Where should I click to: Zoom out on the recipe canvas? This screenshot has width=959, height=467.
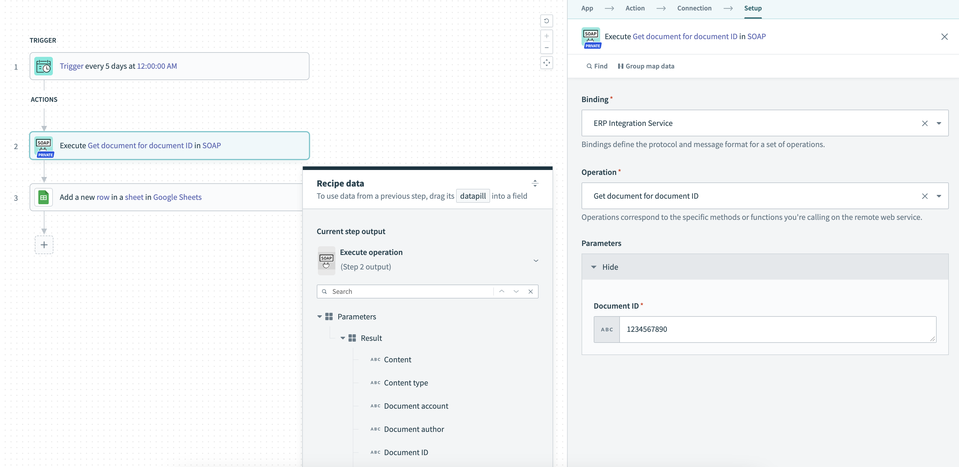click(x=546, y=48)
